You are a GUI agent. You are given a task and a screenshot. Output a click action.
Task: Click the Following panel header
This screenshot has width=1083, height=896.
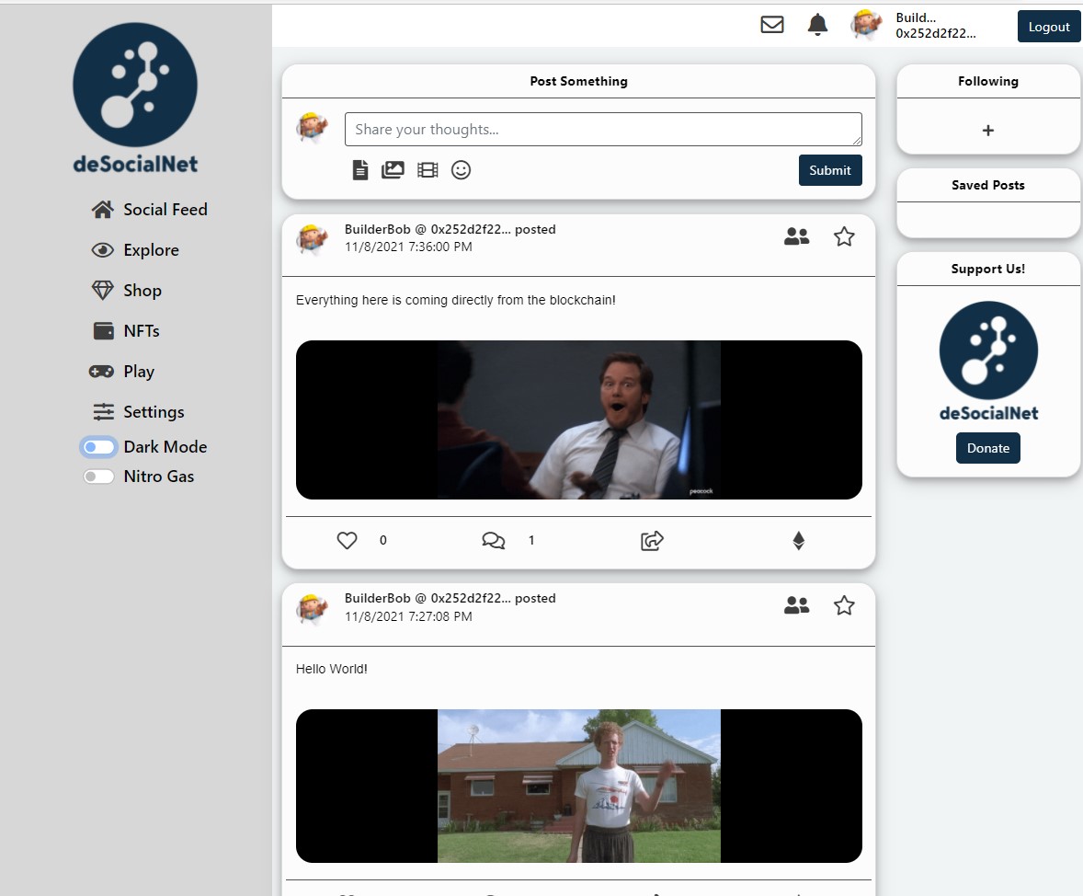tap(987, 82)
